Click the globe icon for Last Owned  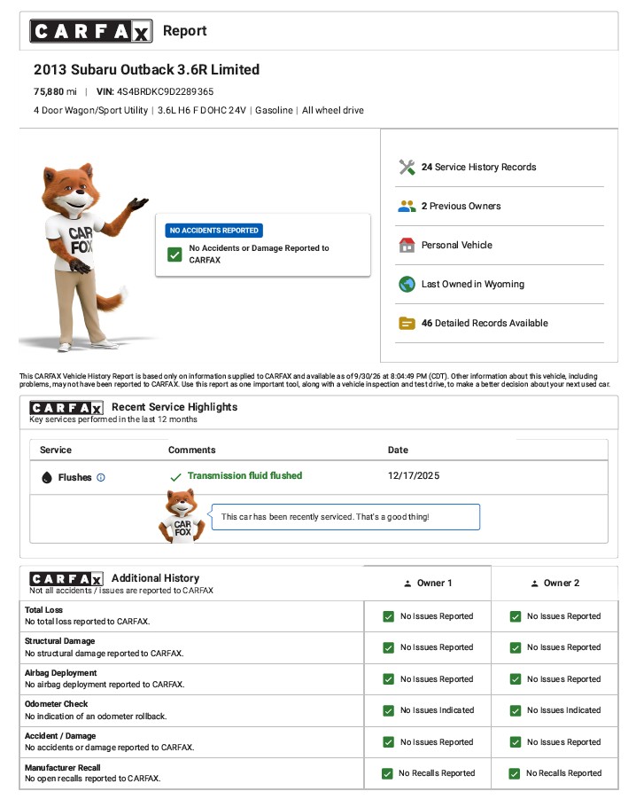click(x=407, y=284)
